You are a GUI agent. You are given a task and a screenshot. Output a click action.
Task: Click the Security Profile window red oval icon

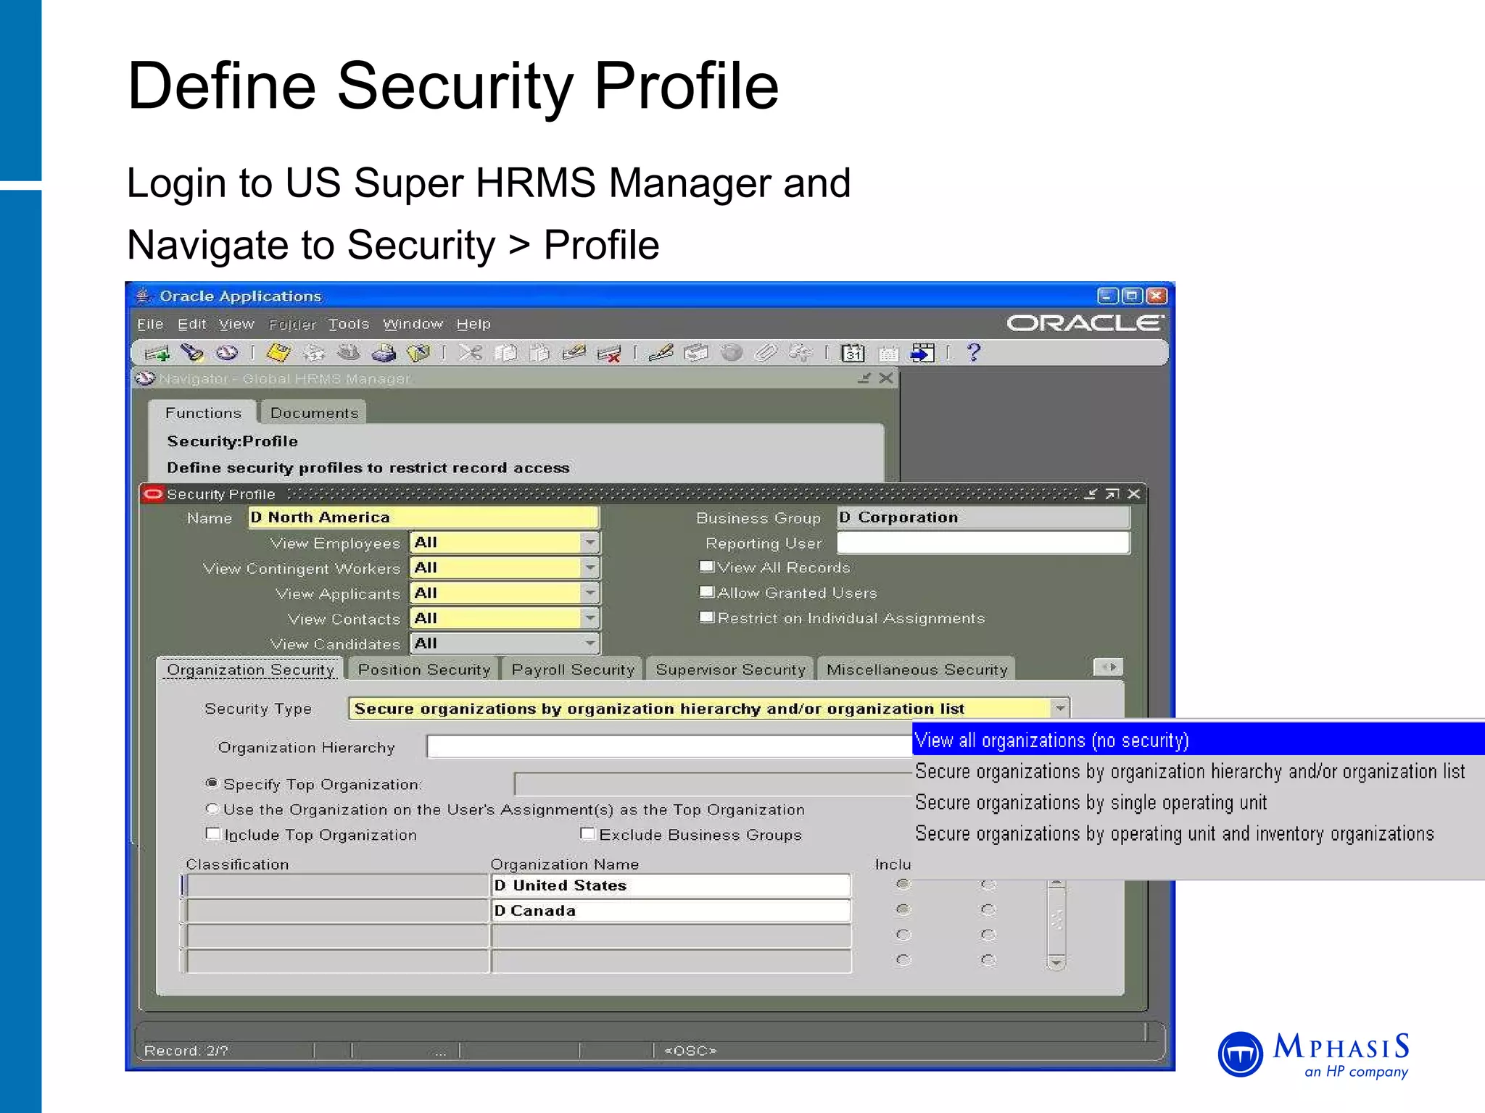point(153,494)
